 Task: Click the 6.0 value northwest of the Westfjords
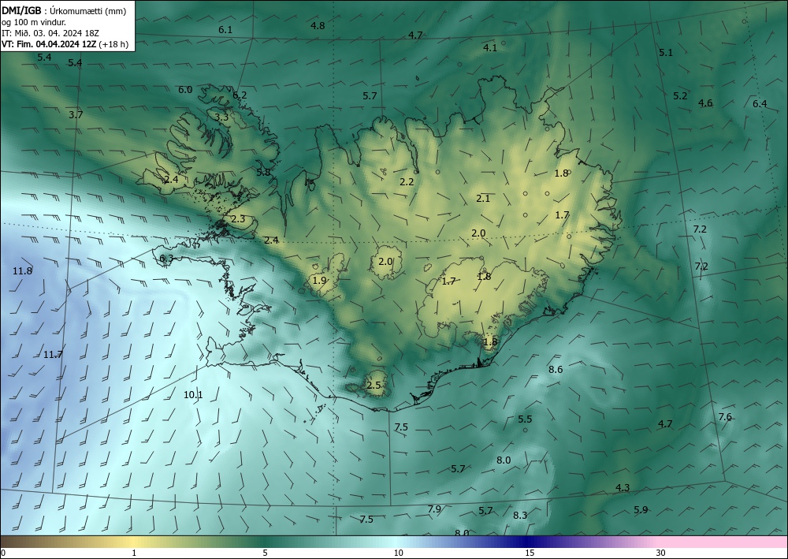(185, 89)
